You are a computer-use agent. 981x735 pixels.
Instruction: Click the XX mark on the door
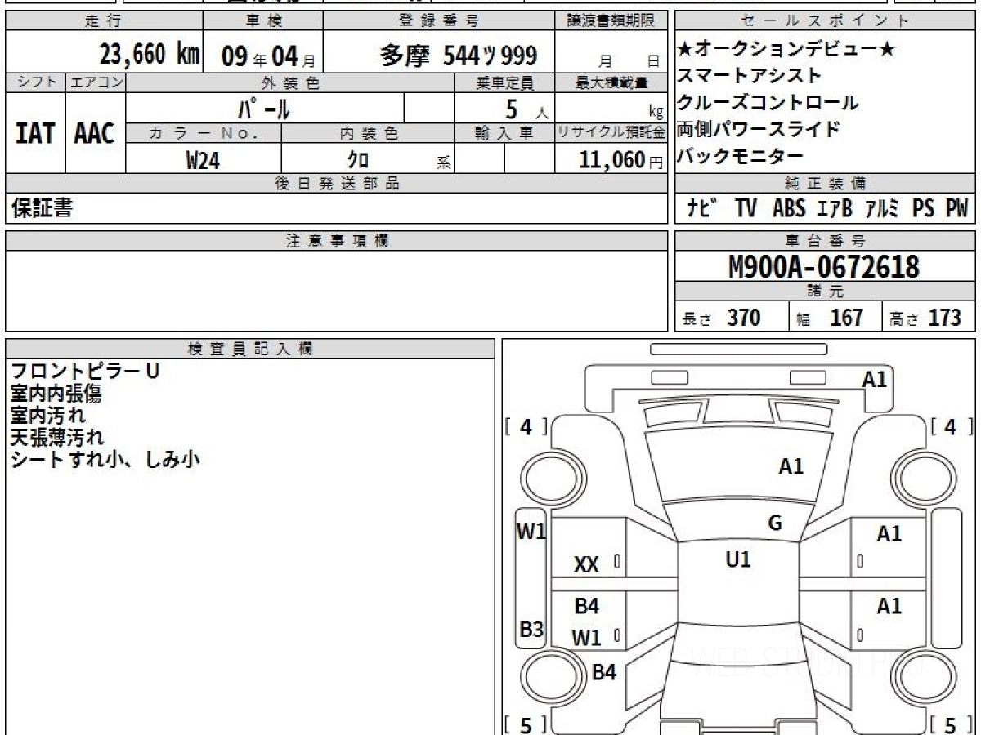pos(586,564)
